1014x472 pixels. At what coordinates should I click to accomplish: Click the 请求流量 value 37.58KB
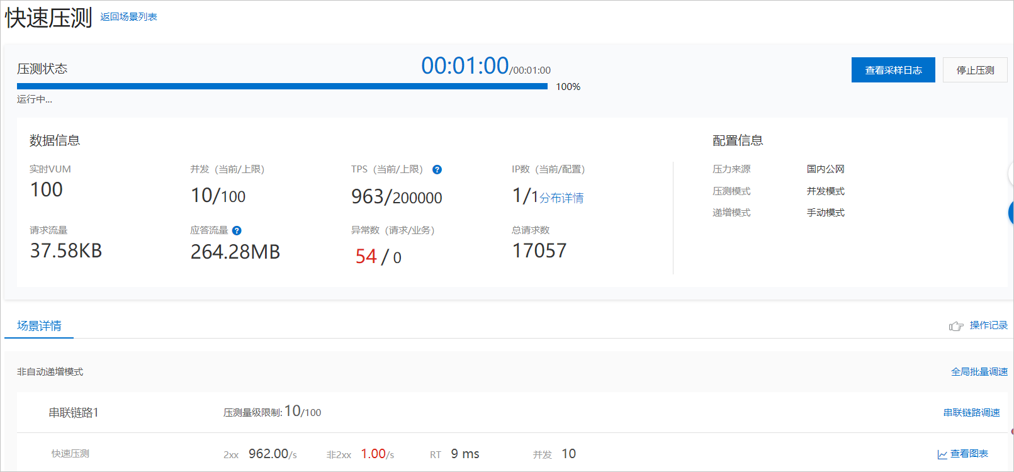pyautogui.click(x=66, y=250)
